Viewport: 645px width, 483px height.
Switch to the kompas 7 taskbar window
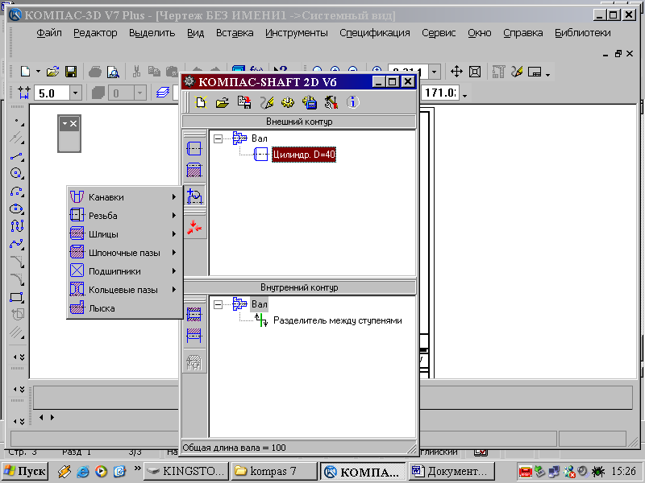(273, 471)
